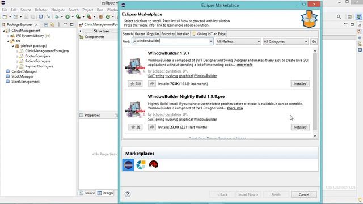Minimize the Package Explorer view

65,24
